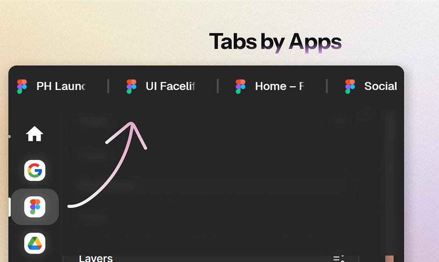439x262 pixels.
Task: Click the Figma logo on Social tab
Action: tap(350, 86)
